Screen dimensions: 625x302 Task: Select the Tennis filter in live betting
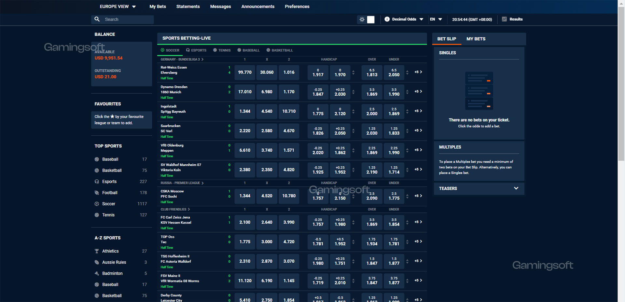point(222,50)
